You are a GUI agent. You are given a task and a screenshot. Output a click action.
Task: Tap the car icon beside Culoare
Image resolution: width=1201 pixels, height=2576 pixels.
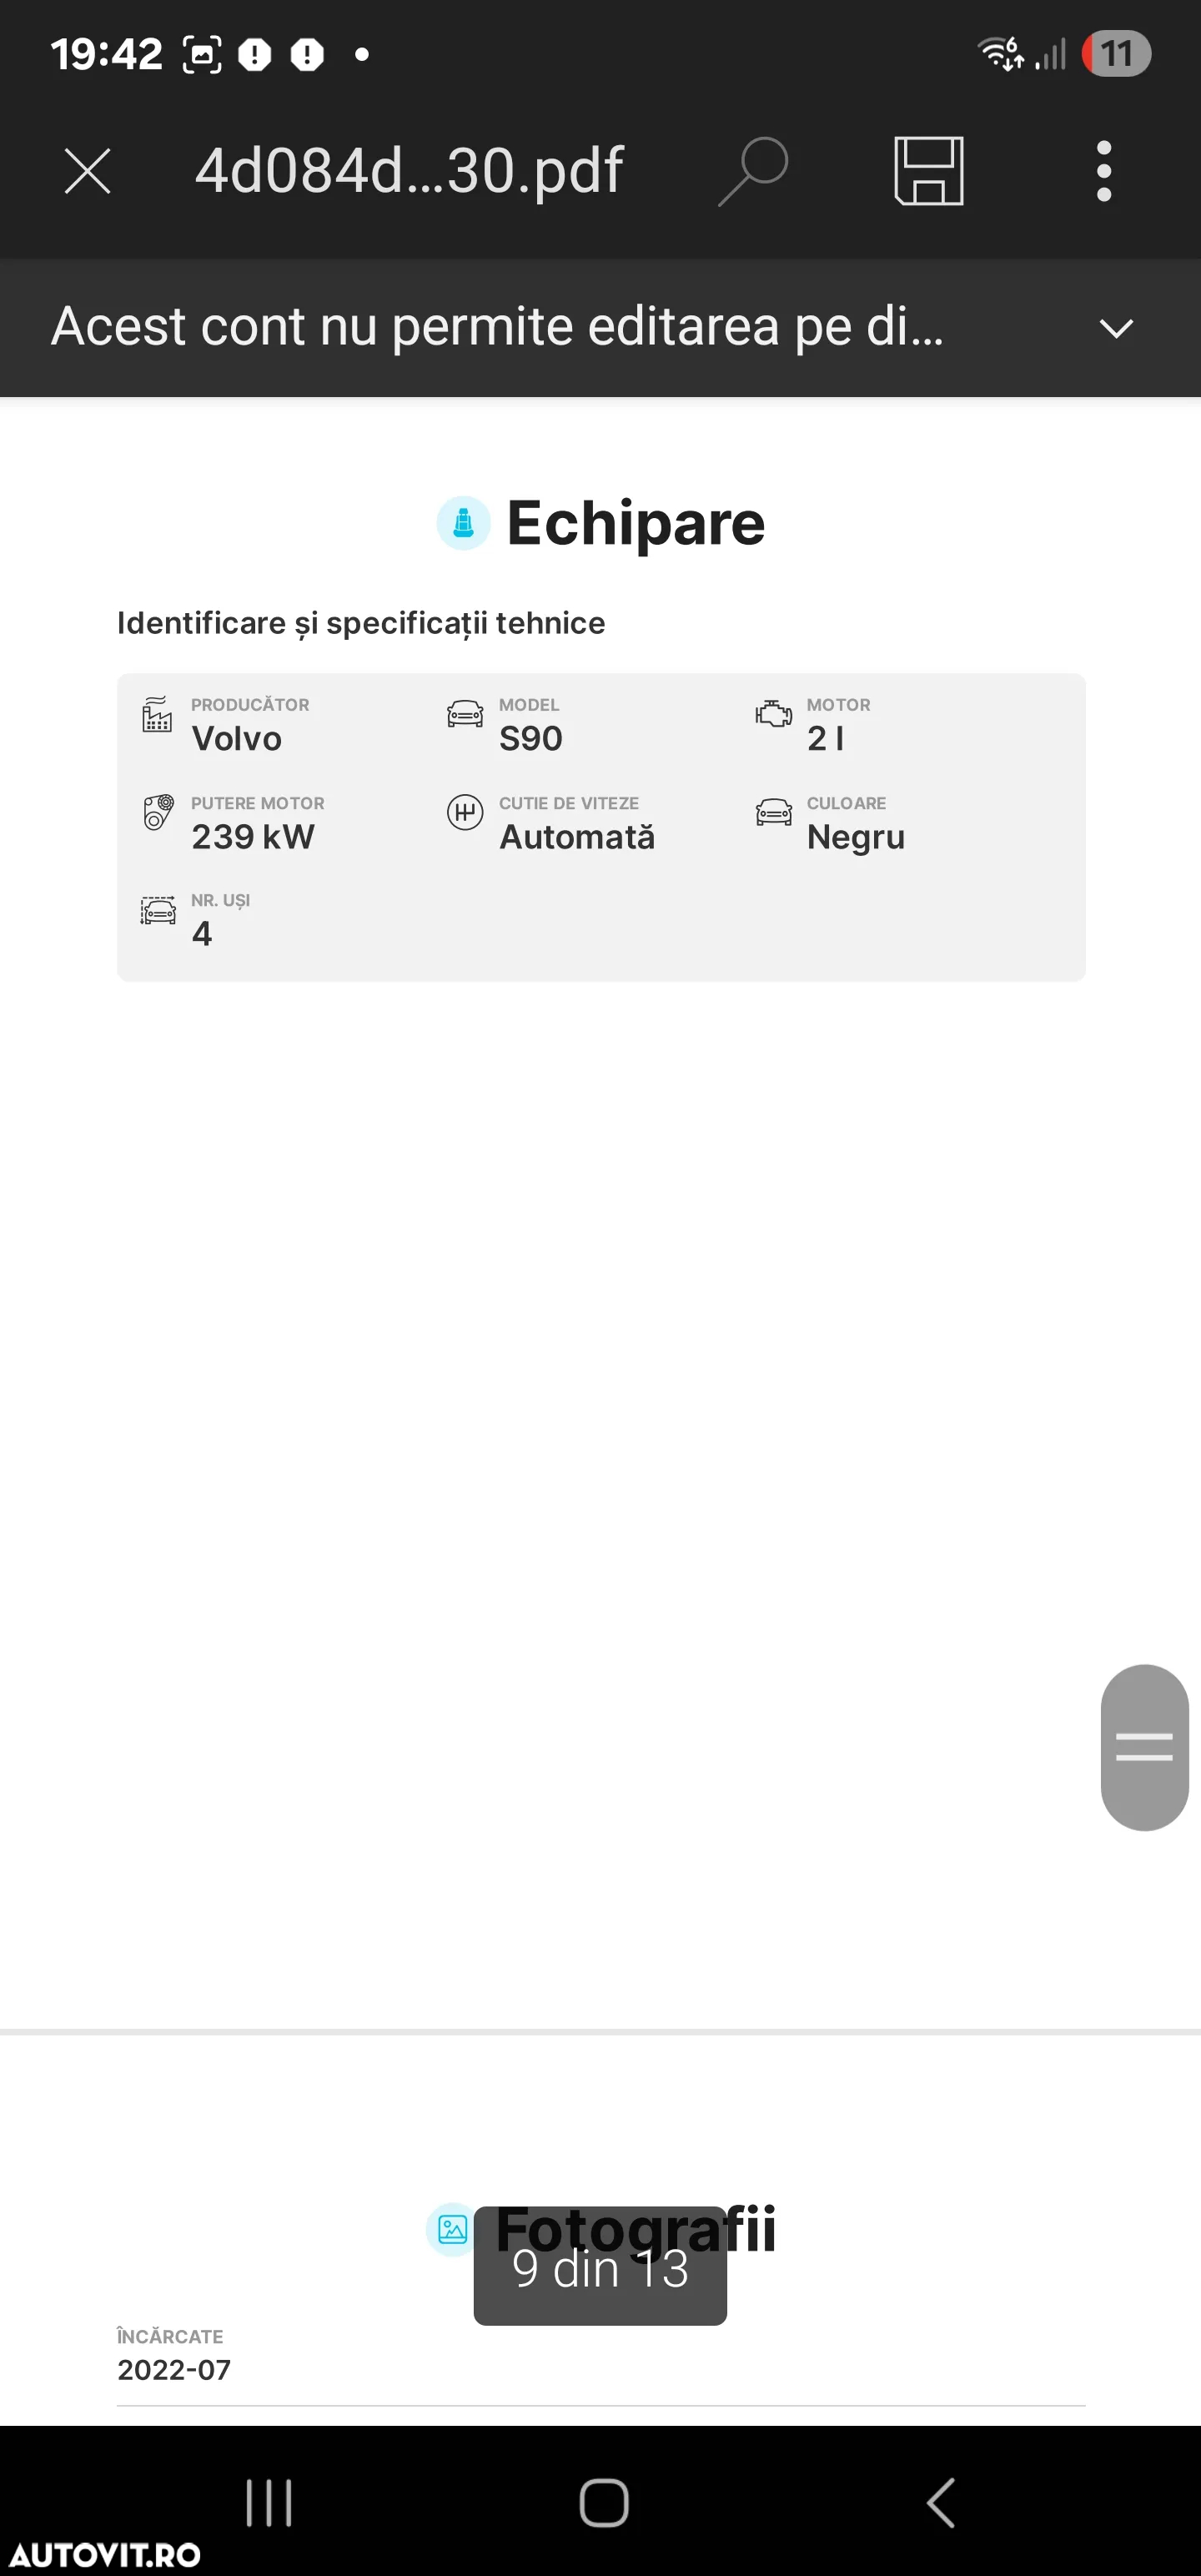[773, 812]
